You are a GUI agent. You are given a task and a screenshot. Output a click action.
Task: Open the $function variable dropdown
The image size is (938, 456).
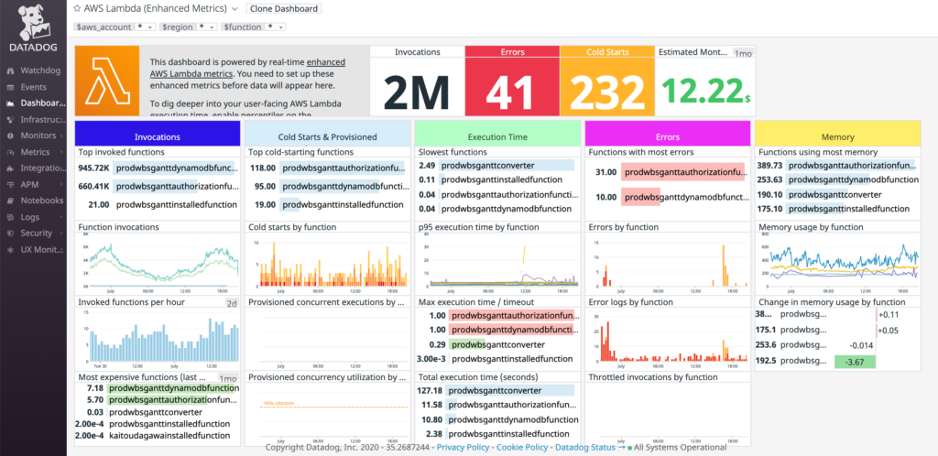pyautogui.click(x=275, y=27)
